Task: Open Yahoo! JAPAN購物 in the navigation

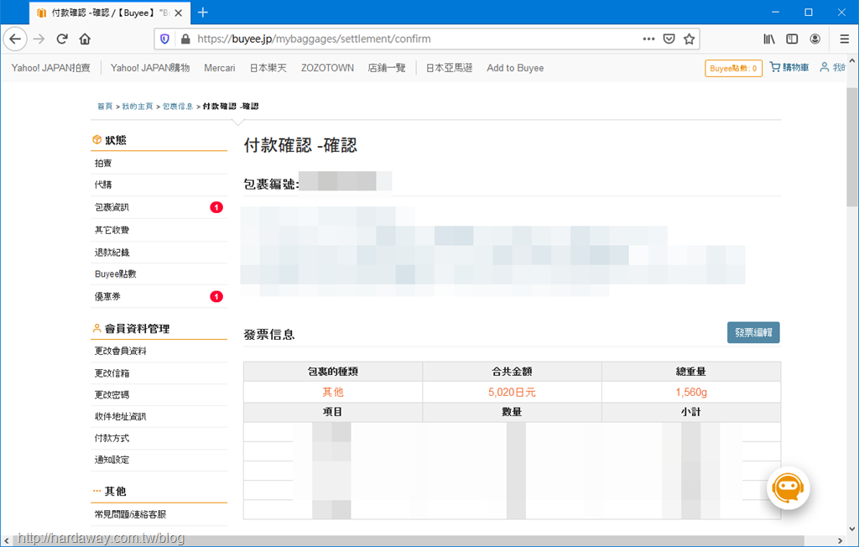Action: pos(150,68)
